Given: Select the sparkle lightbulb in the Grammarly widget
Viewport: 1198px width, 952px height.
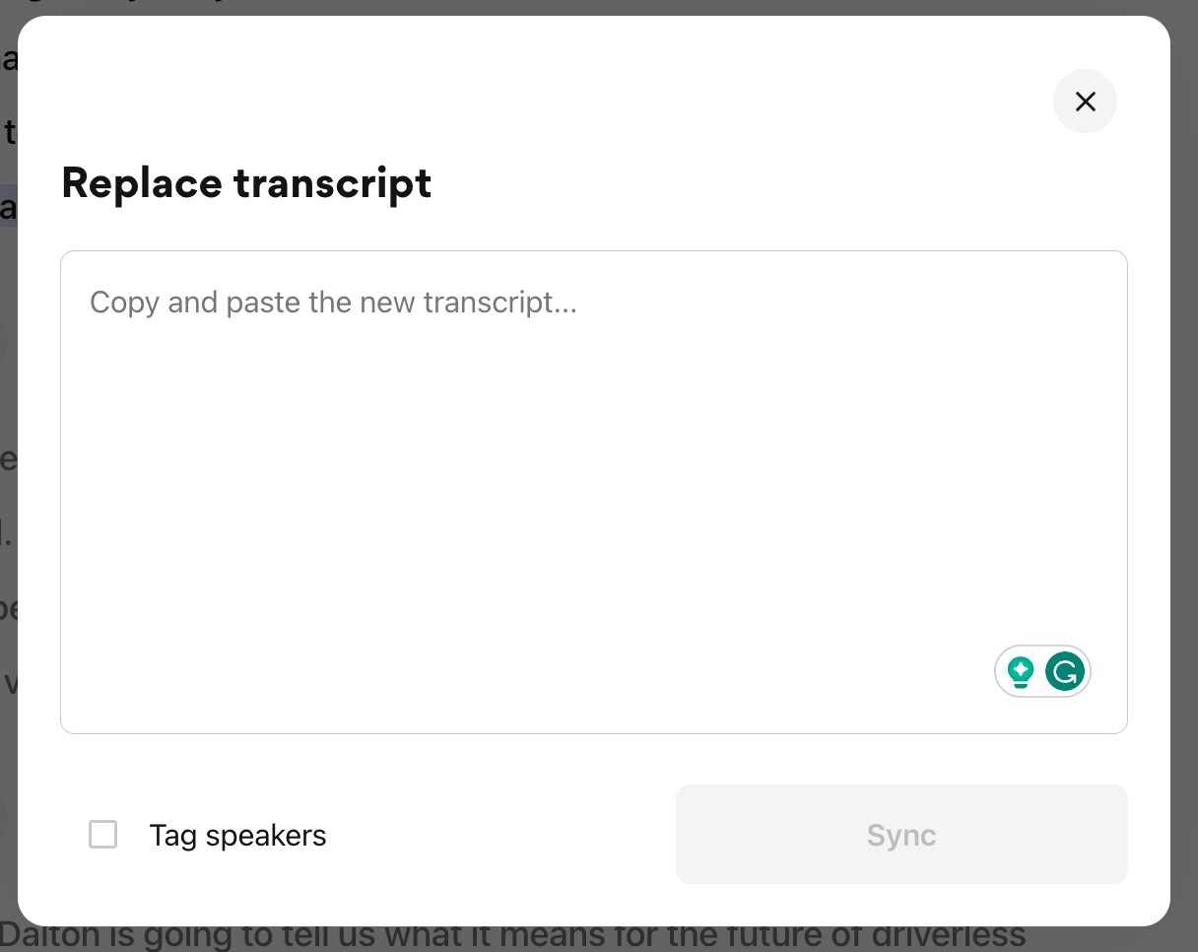Looking at the screenshot, I should 1020,671.
